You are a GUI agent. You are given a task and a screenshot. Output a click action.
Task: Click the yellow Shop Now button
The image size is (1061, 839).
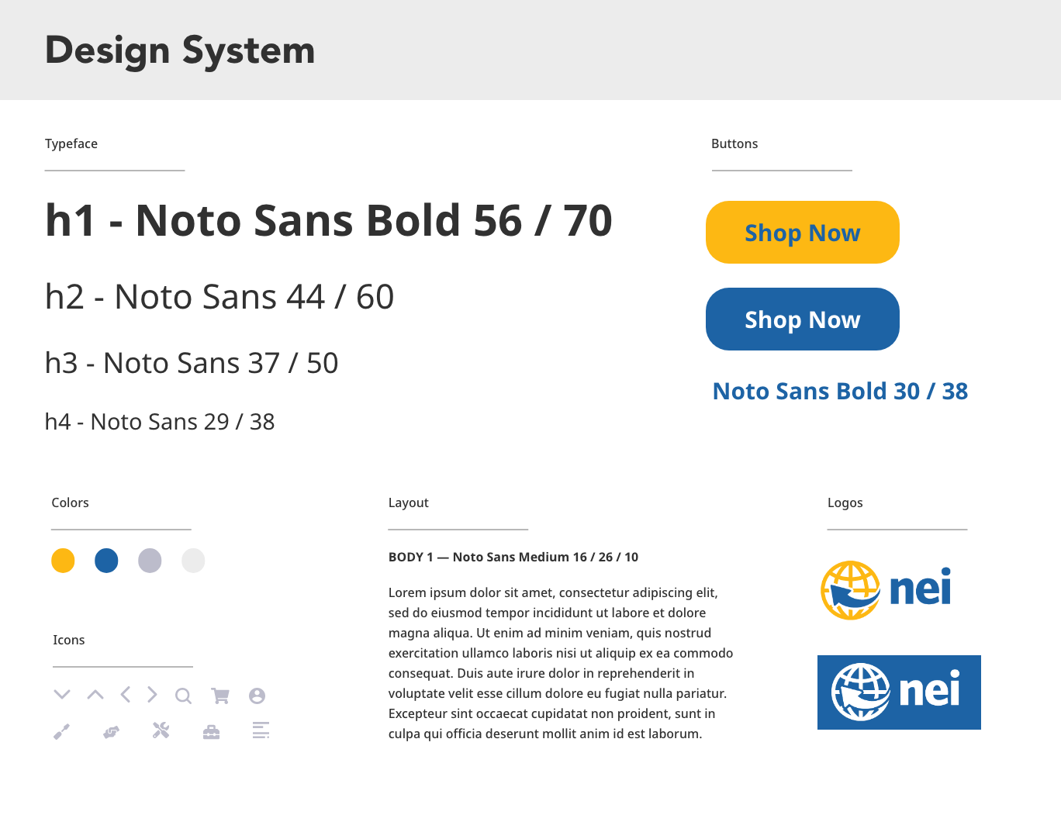tap(803, 233)
